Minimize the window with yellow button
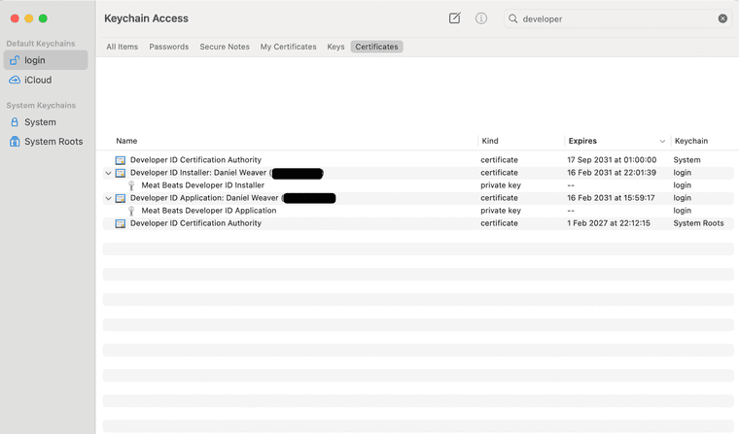 pos(29,18)
